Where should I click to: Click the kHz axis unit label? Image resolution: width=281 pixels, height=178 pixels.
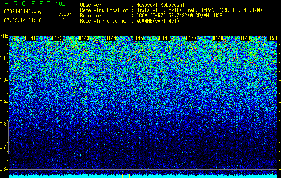click(4, 36)
